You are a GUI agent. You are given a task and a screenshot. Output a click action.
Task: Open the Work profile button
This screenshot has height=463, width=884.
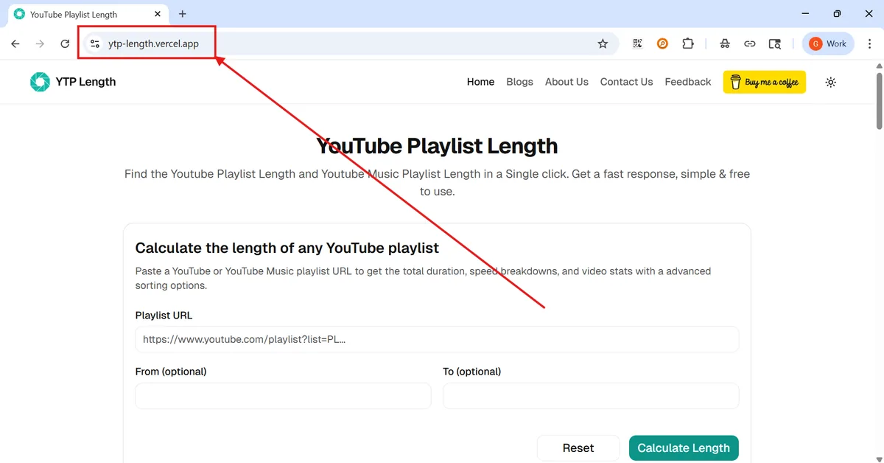pyautogui.click(x=828, y=44)
